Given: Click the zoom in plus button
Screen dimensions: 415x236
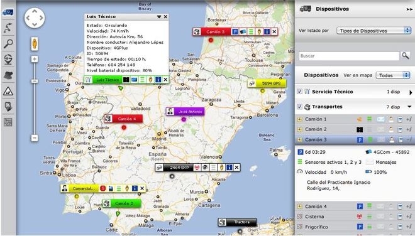Looking at the screenshot, I should (35, 59).
